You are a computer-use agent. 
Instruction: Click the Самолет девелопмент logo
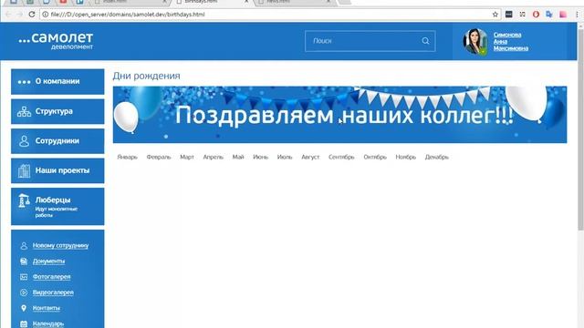click(56, 40)
